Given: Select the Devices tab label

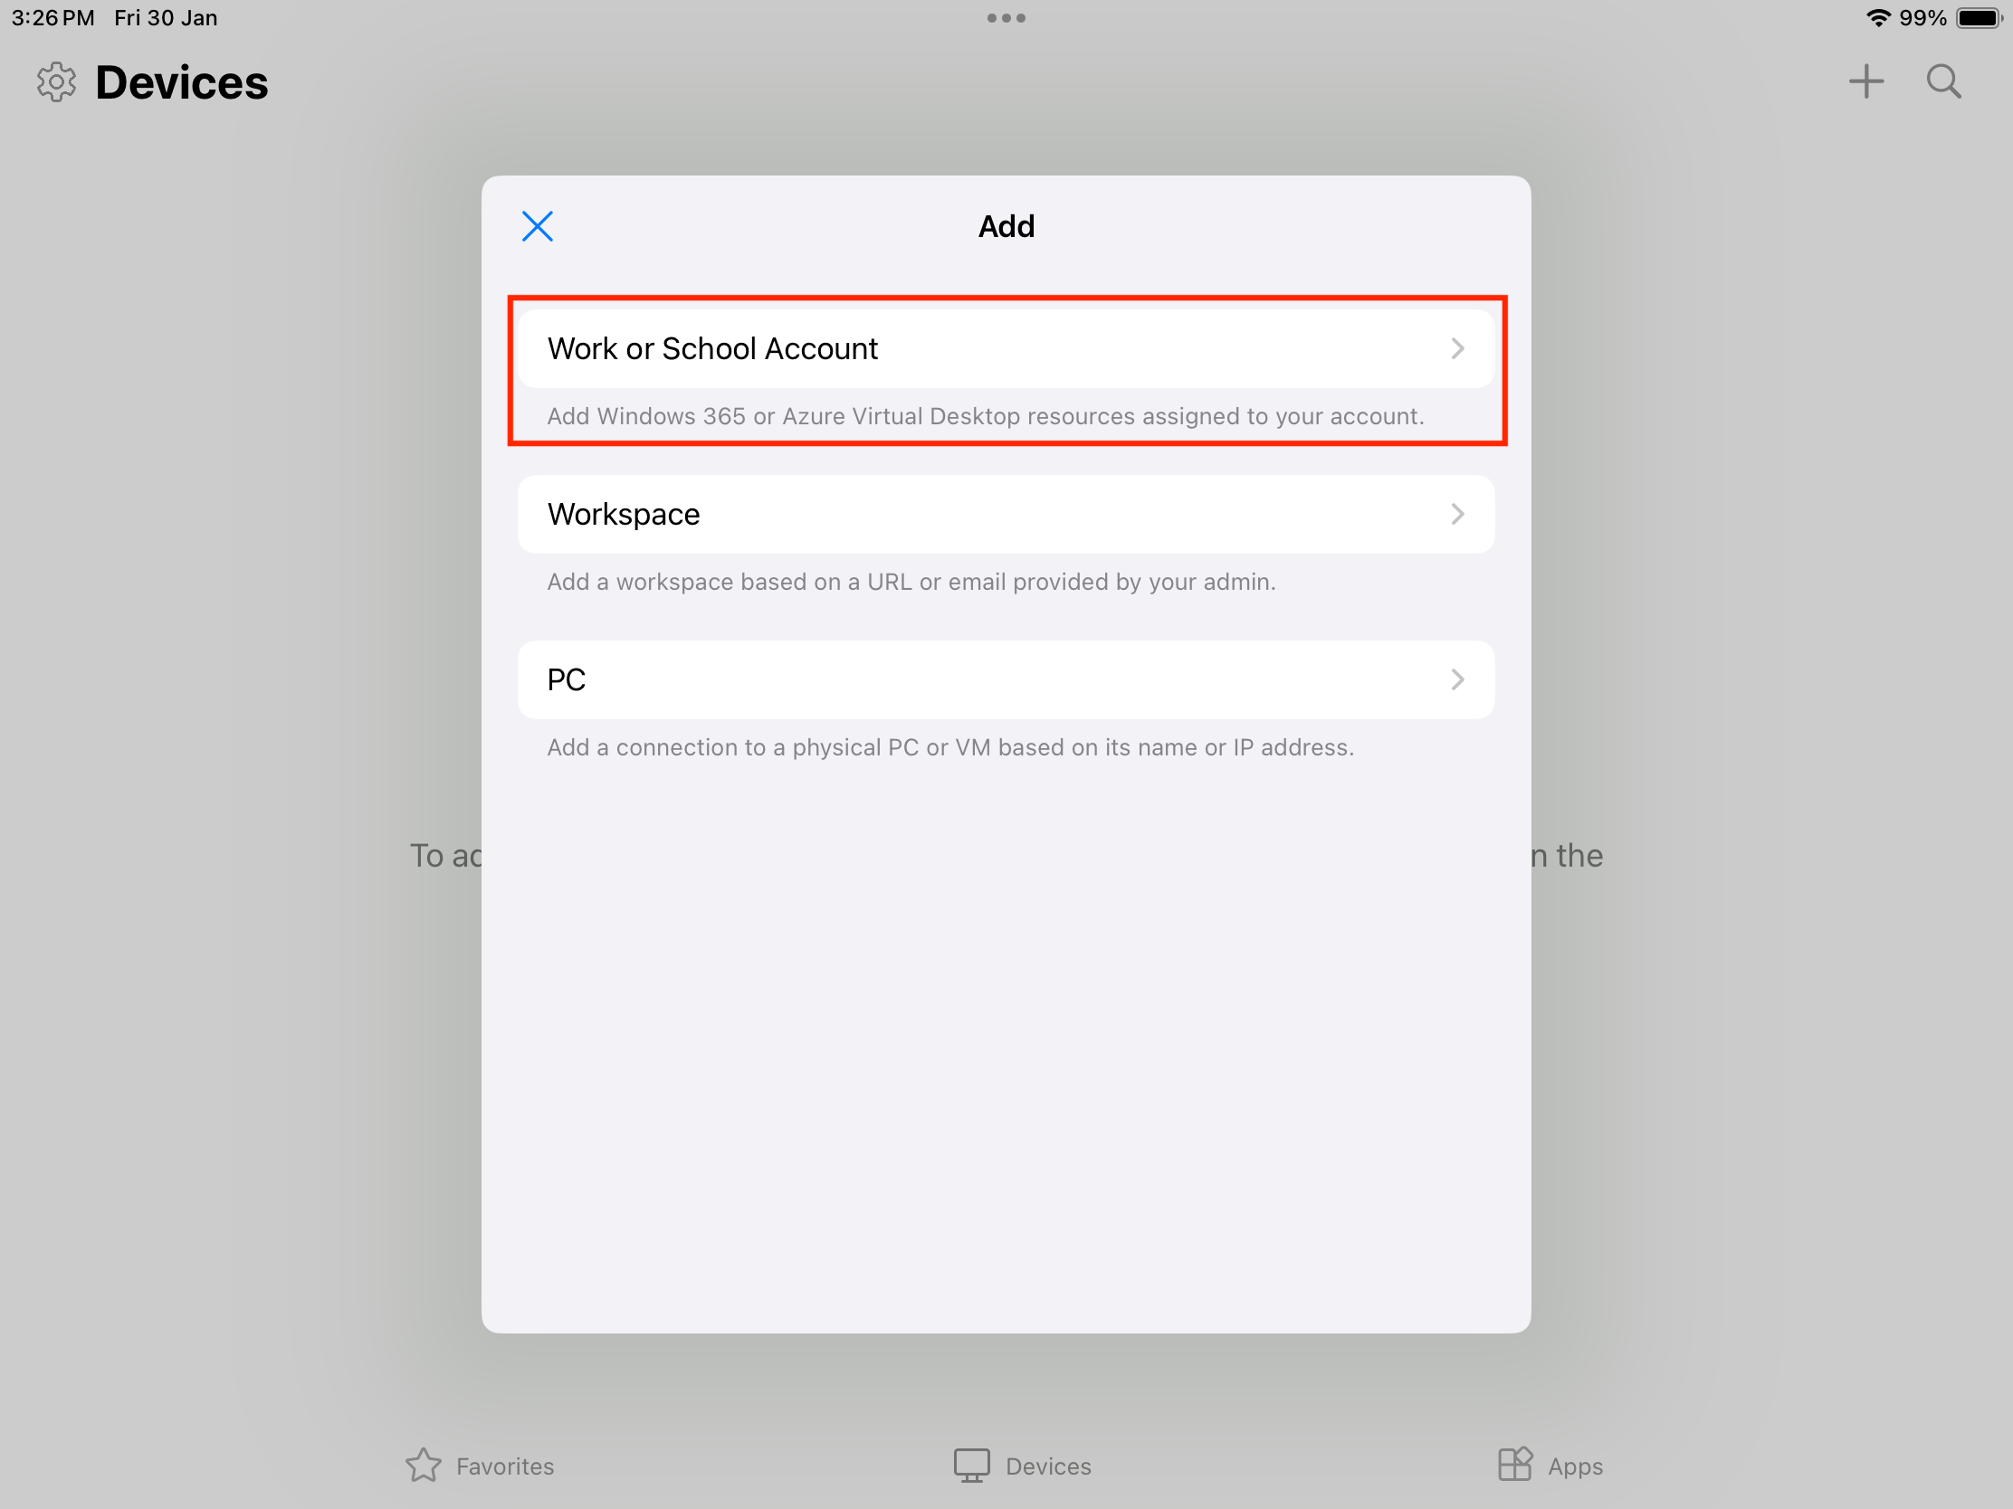Looking at the screenshot, I should 1048,1466.
